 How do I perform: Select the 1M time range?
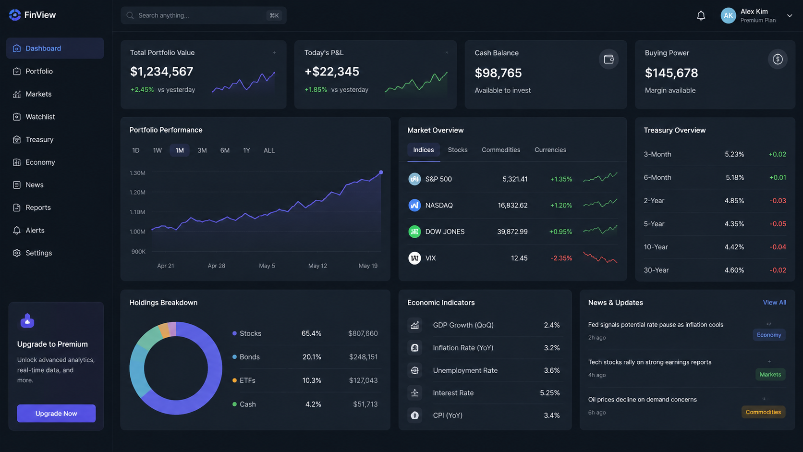(180, 150)
